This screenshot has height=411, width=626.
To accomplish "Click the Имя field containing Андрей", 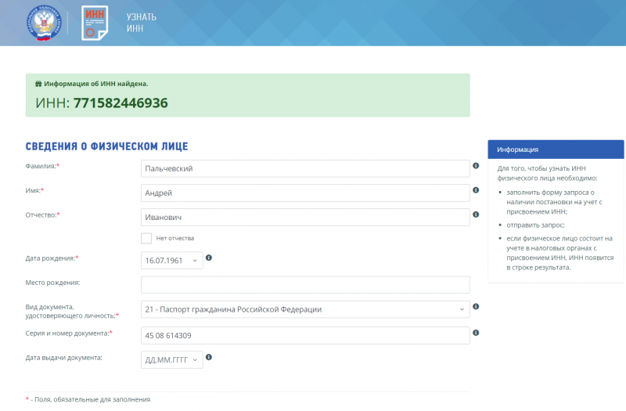I will tap(305, 193).
